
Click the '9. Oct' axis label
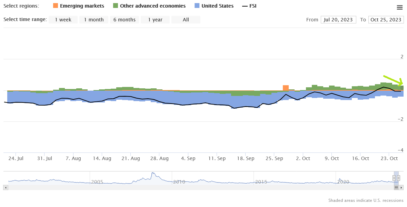331,158
